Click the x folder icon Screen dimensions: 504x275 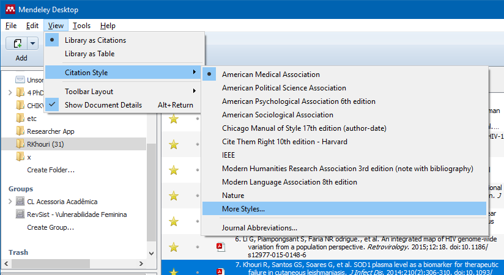(x=20, y=157)
